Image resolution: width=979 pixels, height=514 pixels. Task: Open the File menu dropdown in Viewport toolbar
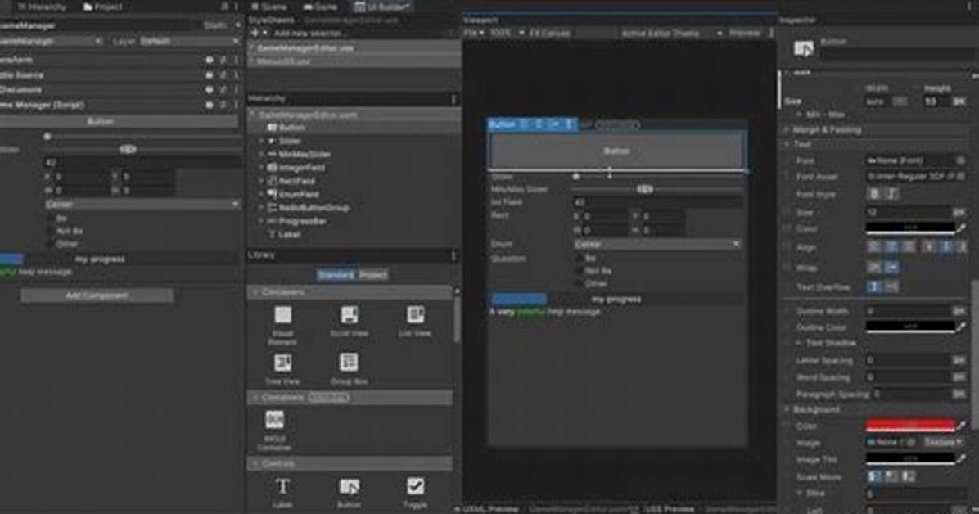point(474,33)
